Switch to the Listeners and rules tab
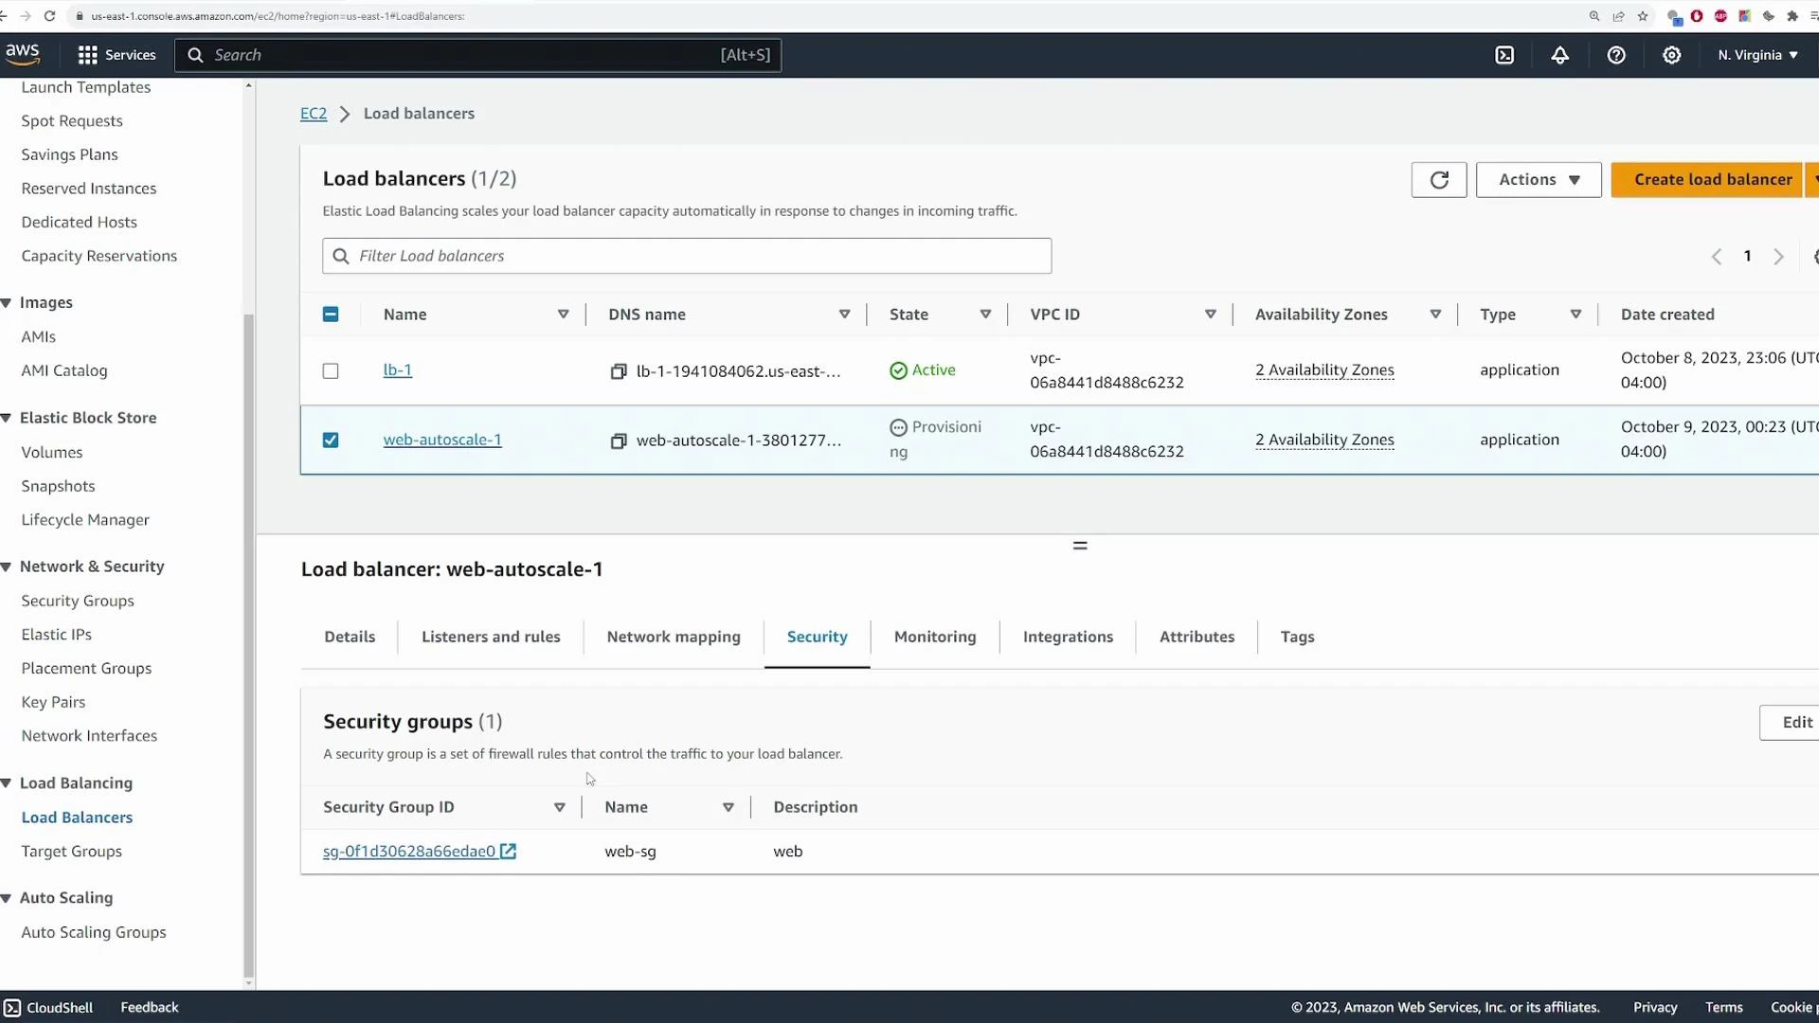This screenshot has width=1819, height=1023. coord(491,637)
